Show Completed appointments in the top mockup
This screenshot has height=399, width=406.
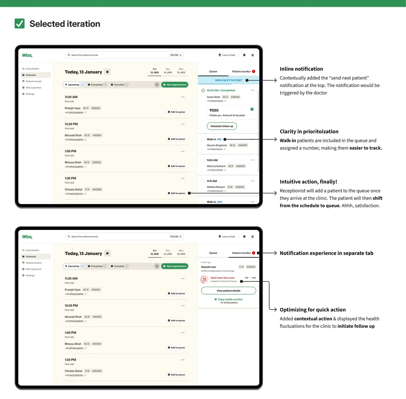coord(97,85)
